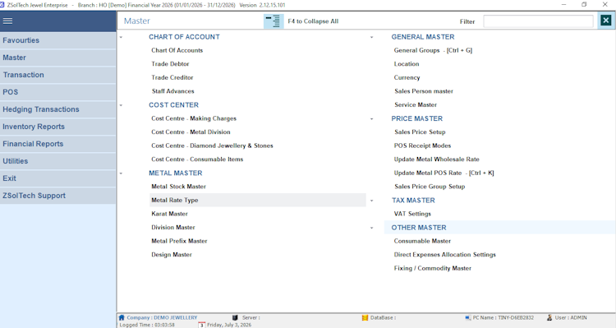This screenshot has height=328, width=616.
Task: Open Transaction sidebar menu
Action: tap(57, 75)
